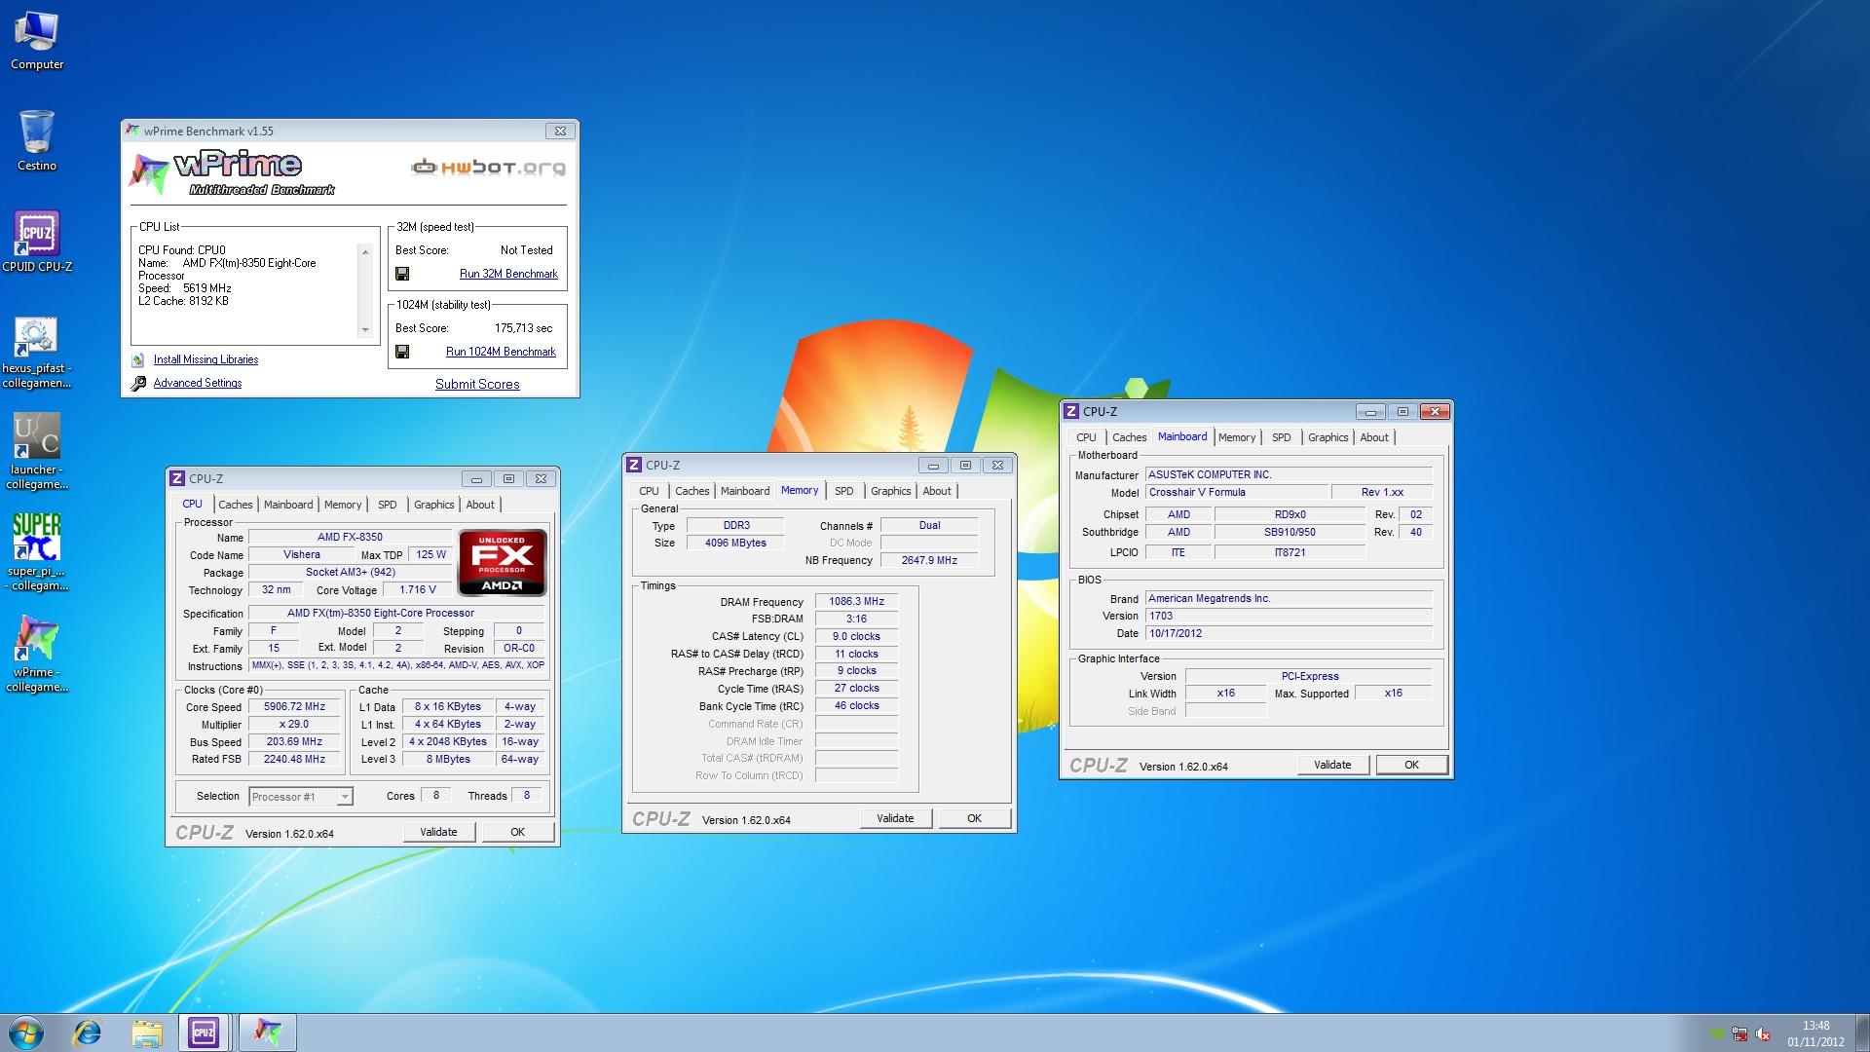Click the Run 1024M Benchmark link
Screen dimensions: 1870x1052
[501, 352]
